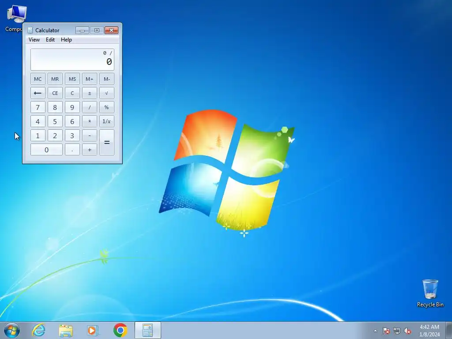452x339 pixels.
Task: Click the square root button
Action: (x=107, y=93)
